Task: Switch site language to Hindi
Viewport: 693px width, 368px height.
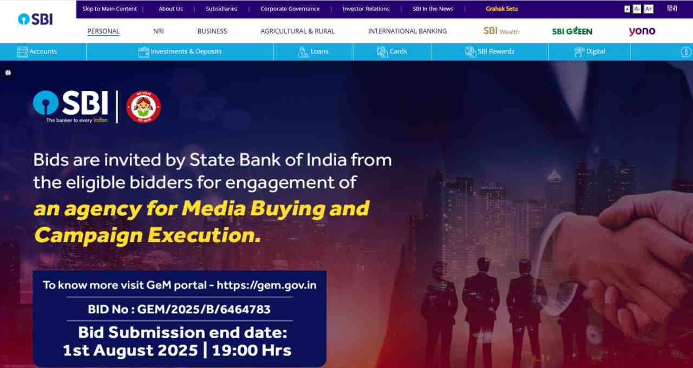Action: [672, 9]
